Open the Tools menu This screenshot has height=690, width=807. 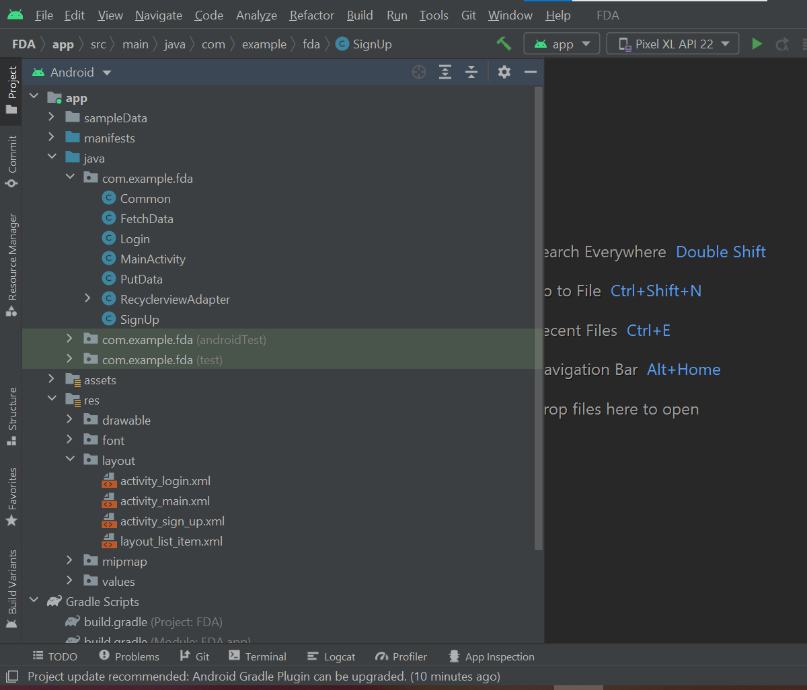click(x=434, y=15)
